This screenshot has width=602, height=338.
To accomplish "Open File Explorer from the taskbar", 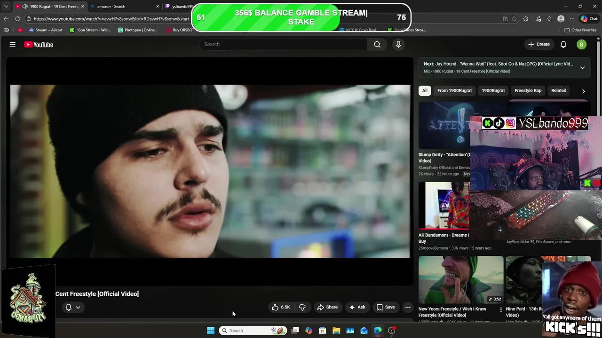I will pyautogui.click(x=336, y=330).
